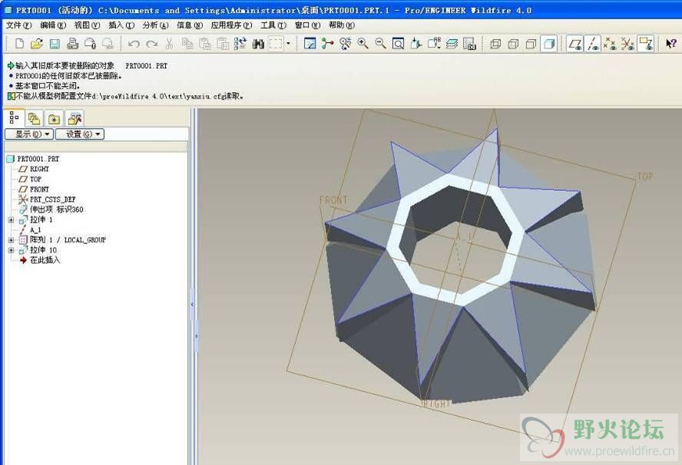This screenshot has width=682, height=465.
Task: Toggle datum planes visibility
Action: pos(575,44)
